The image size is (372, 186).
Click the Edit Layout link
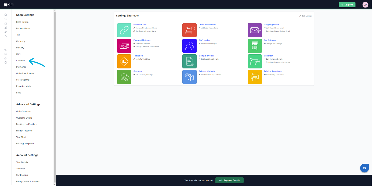pyautogui.click(x=306, y=16)
